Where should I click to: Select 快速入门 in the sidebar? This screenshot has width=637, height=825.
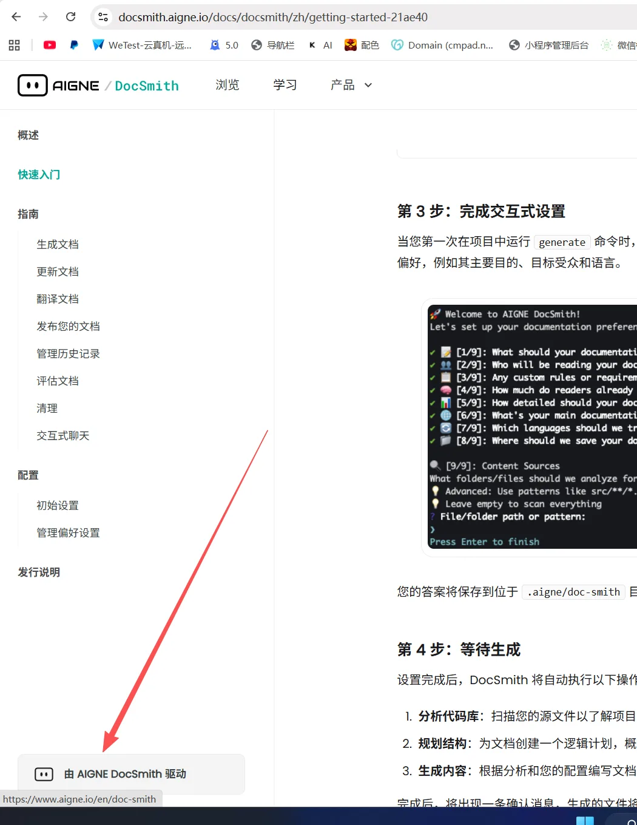click(x=39, y=174)
